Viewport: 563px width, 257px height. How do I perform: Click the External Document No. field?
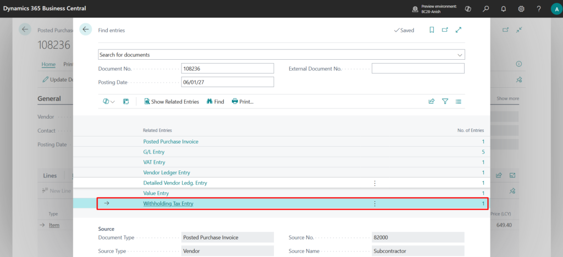[418, 68]
